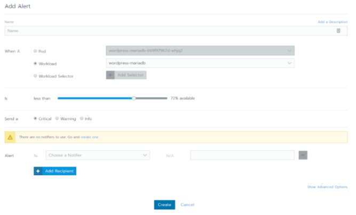Click the plus icon on Add Selector
Viewport: 356px width, 215px height.
point(110,75)
